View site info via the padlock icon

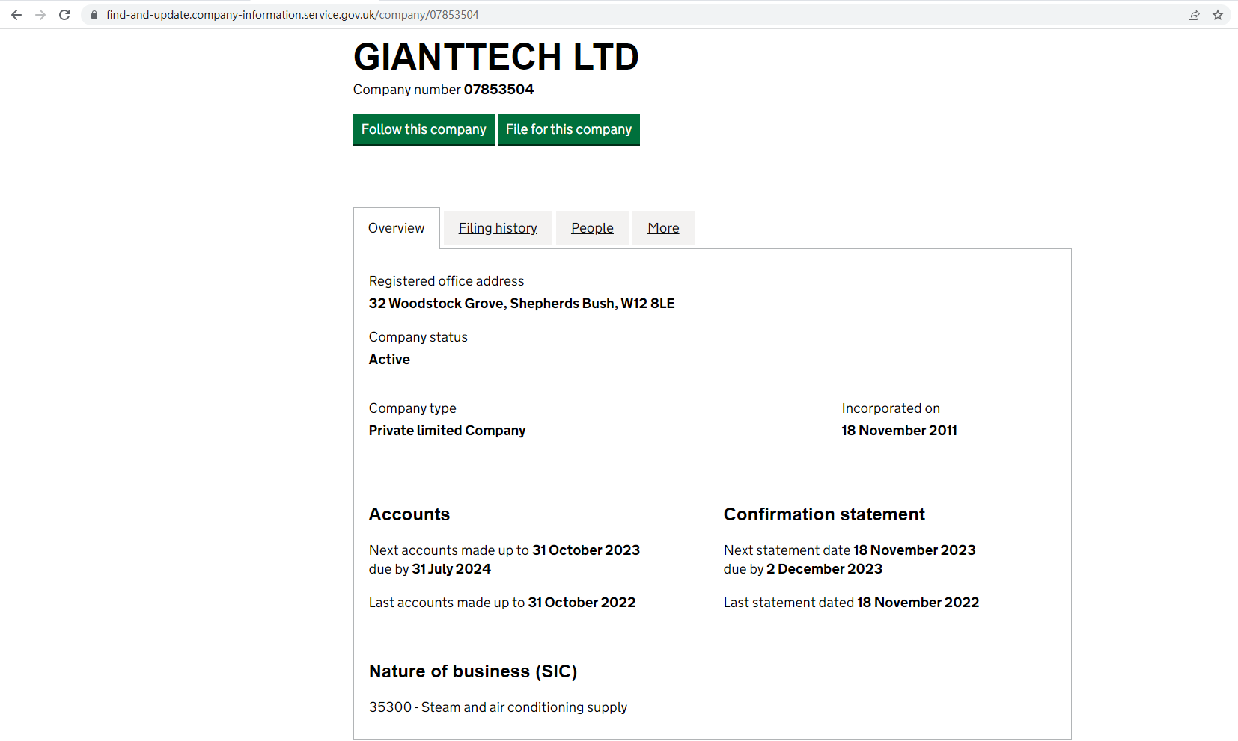coord(94,15)
